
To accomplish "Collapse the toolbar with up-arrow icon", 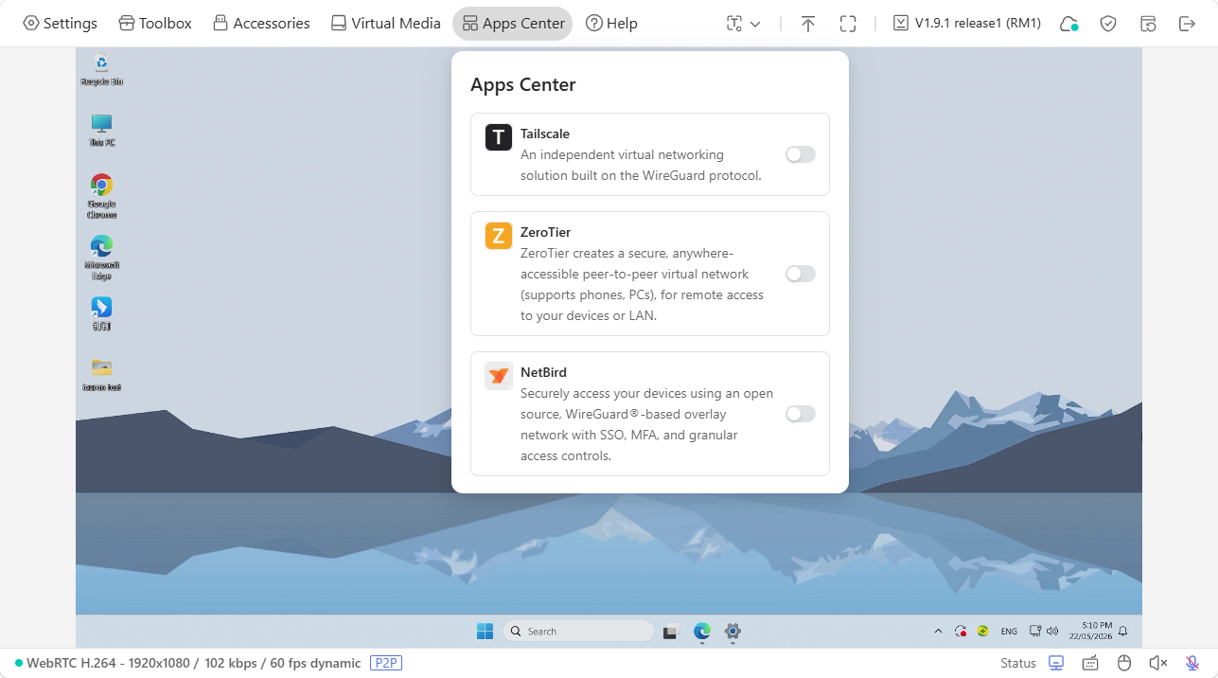I will (807, 24).
